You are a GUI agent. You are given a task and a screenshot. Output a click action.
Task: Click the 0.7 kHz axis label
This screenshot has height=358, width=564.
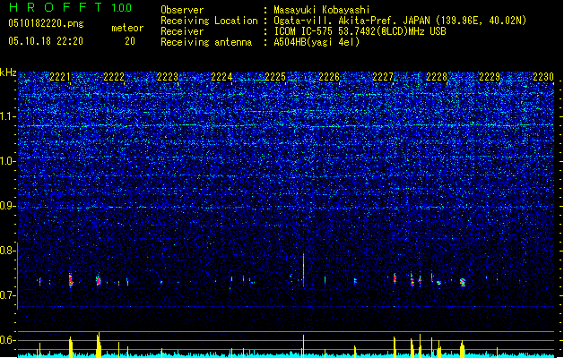(x=8, y=295)
